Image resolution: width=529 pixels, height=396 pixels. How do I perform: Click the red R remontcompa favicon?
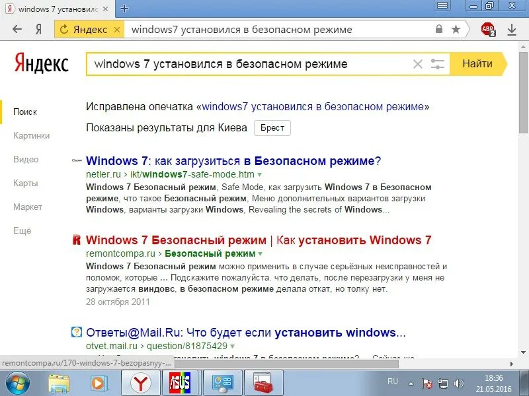[x=77, y=240]
